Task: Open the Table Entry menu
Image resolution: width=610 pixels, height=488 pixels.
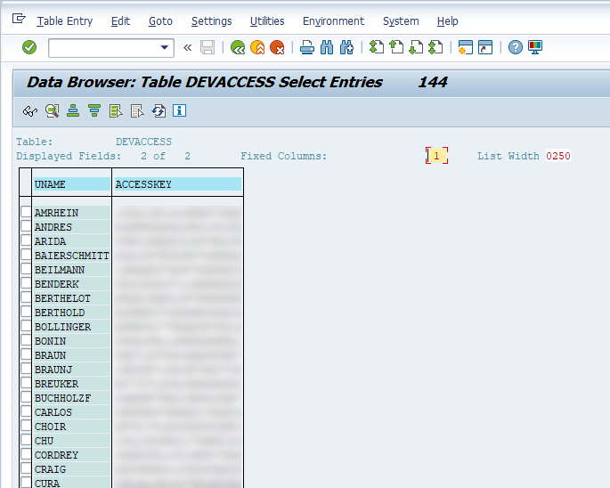Action: [64, 20]
